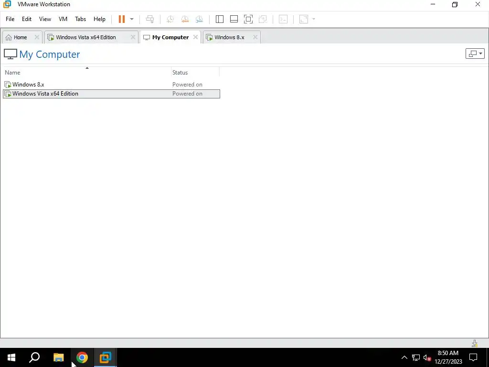Open the Tabs menu

[80, 19]
